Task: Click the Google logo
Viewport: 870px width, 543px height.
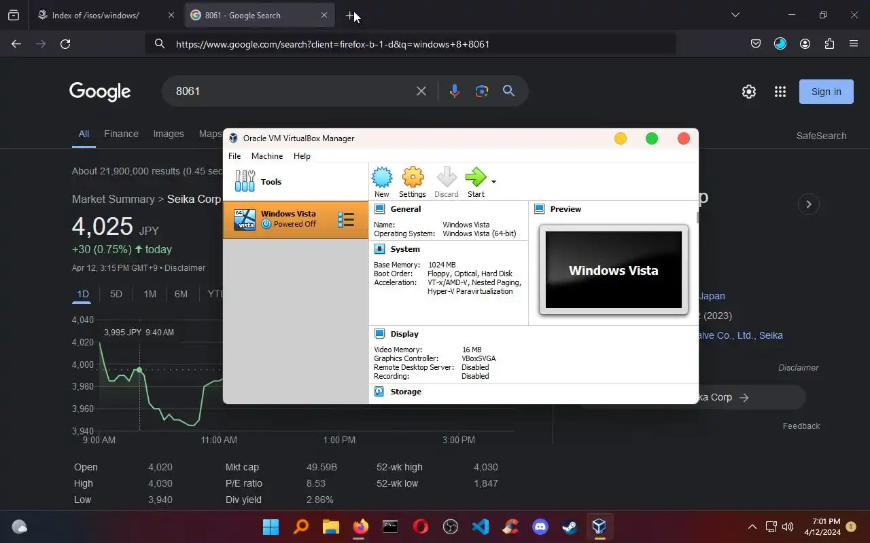Action: 100,91
